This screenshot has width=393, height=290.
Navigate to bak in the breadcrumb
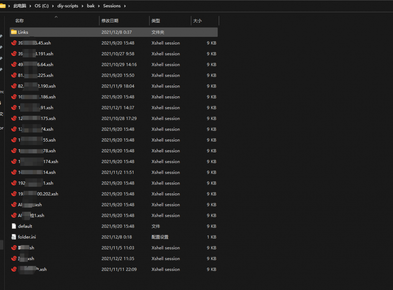pyautogui.click(x=91, y=6)
